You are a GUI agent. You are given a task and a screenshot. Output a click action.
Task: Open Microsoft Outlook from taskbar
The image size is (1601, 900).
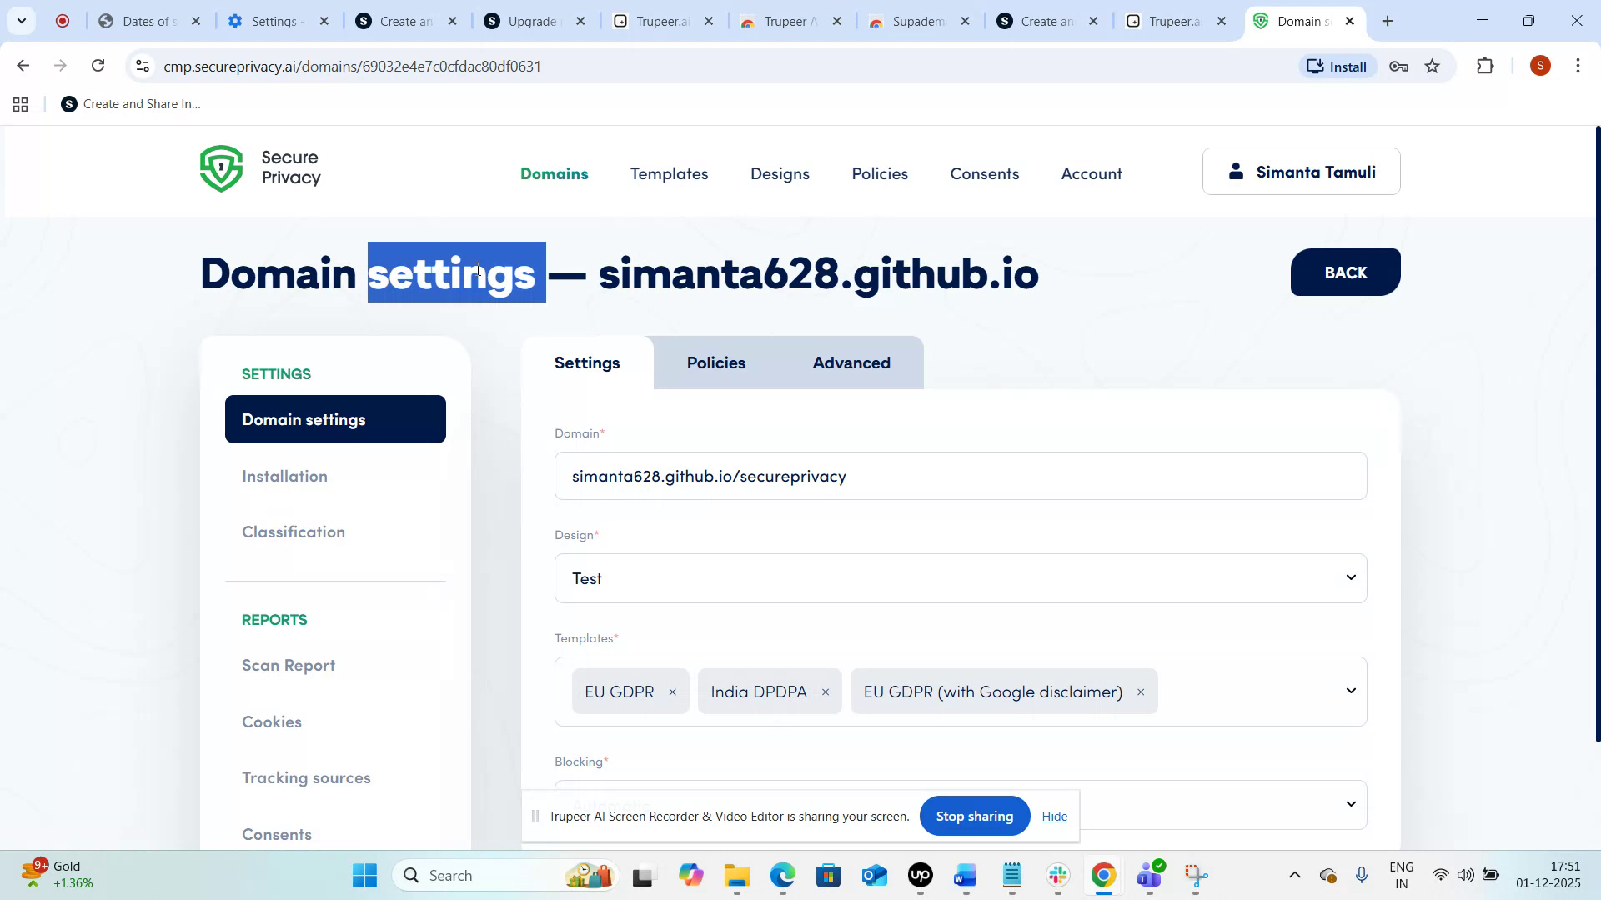(x=873, y=875)
